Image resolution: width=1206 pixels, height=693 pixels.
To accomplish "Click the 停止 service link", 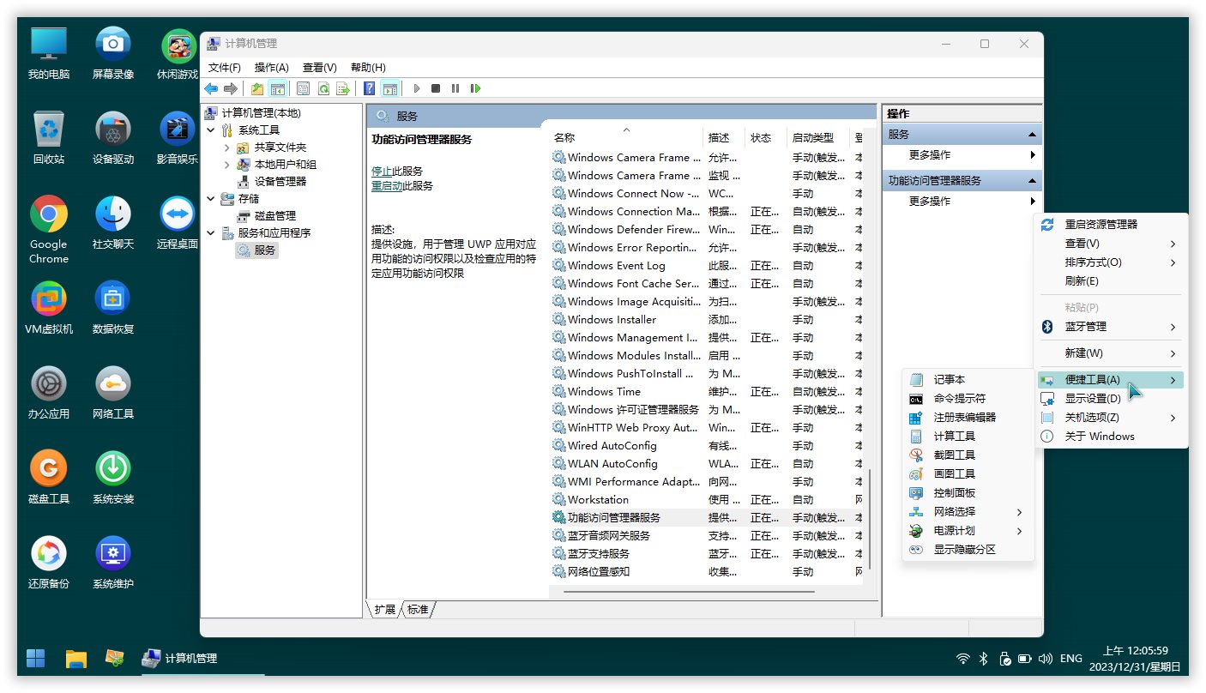I will (x=382, y=171).
